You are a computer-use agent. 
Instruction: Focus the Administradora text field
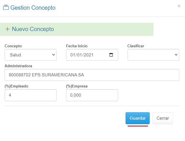(x=92, y=75)
